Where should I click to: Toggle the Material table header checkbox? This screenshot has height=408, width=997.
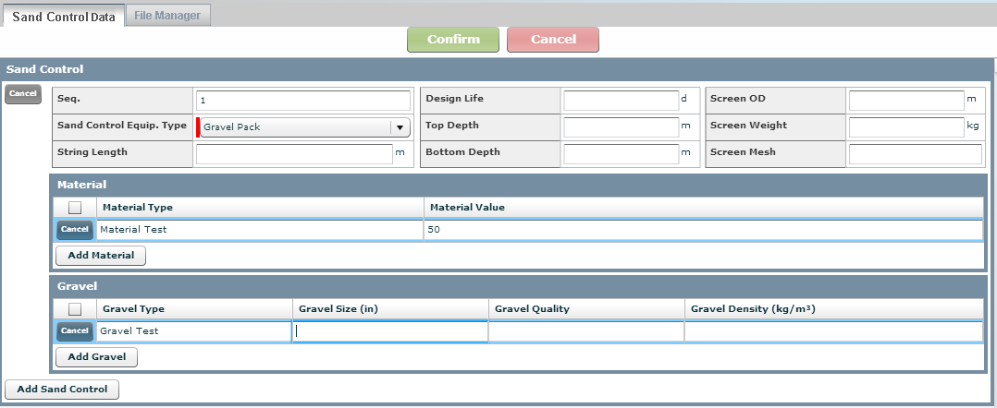[75, 208]
